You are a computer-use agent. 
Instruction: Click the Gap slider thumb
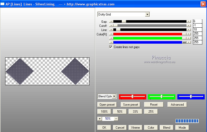pyautogui.click(x=124, y=21)
